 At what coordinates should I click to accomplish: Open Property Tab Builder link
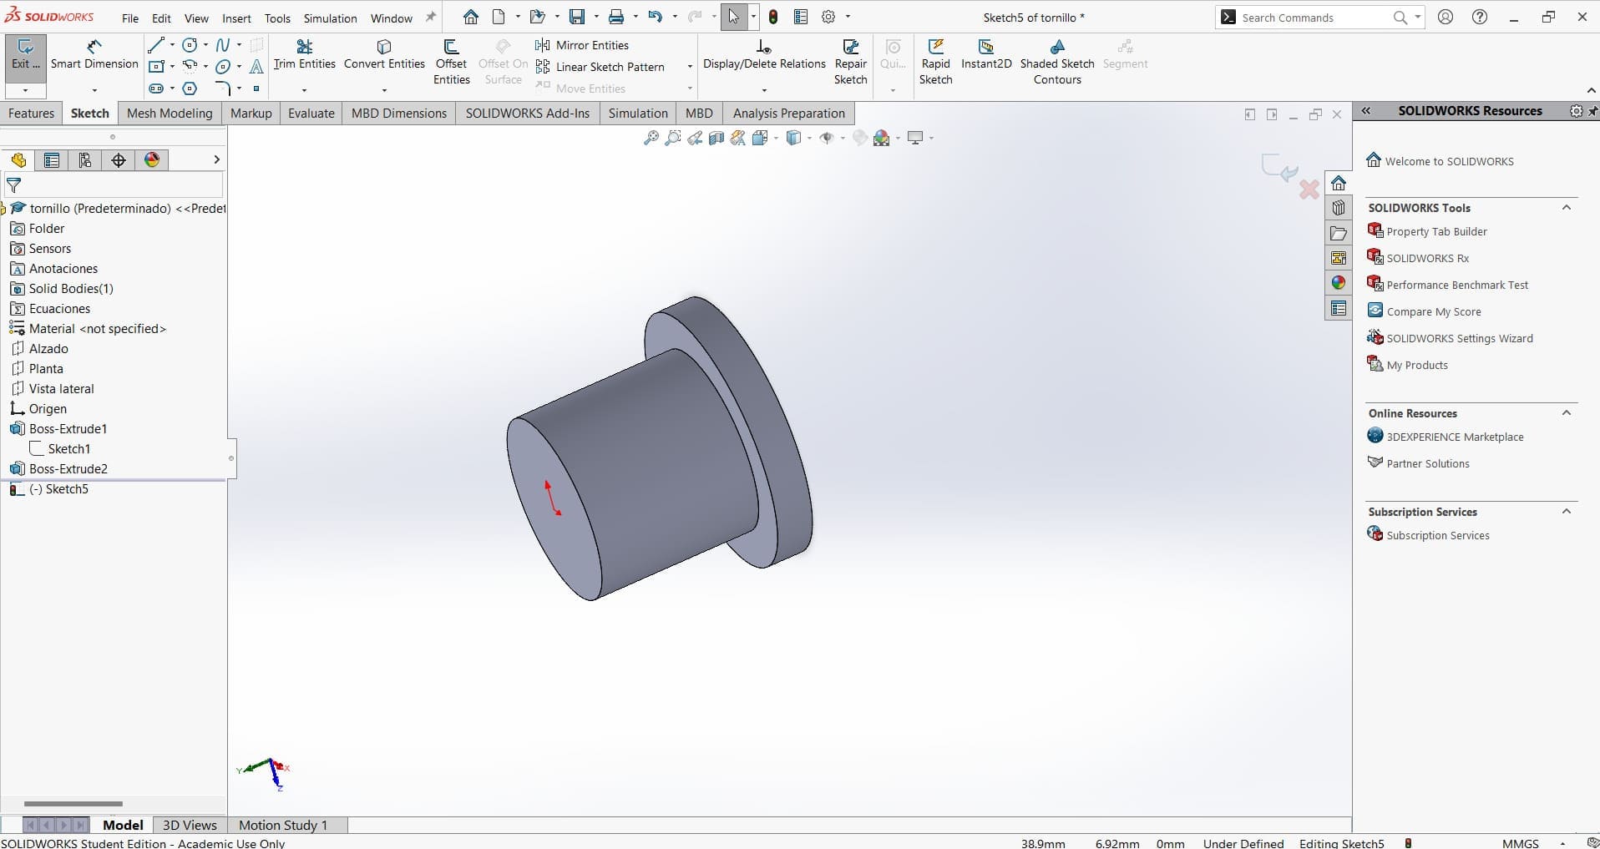pyautogui.click(x=1436, y=231)
